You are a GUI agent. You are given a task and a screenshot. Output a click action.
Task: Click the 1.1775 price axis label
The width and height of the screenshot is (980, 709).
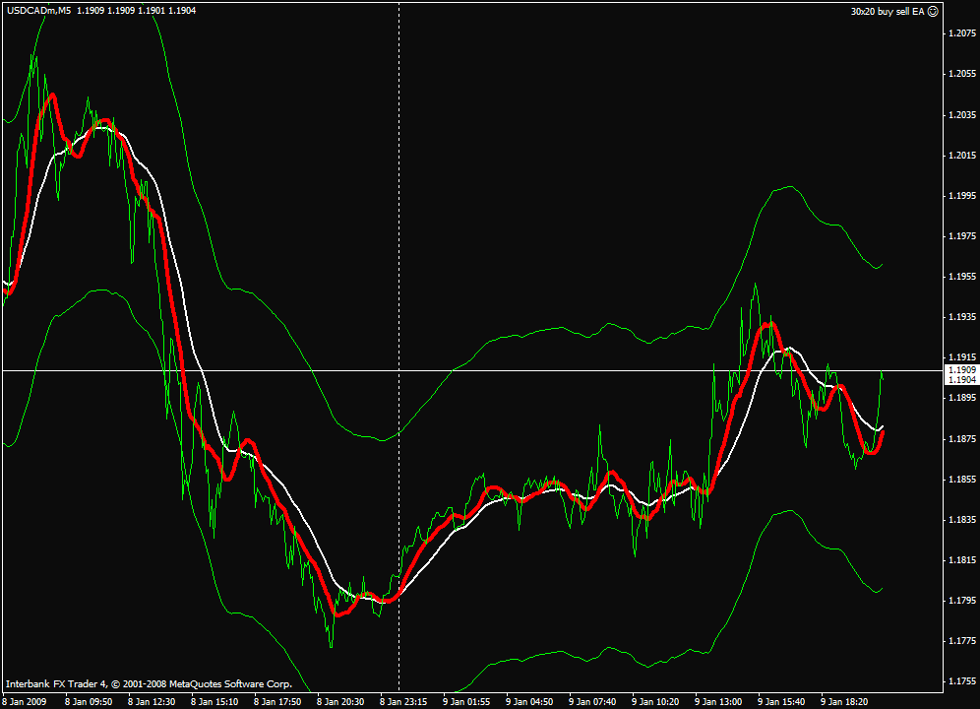point(962,641)
